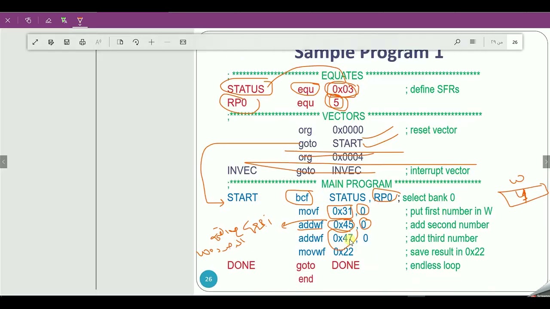Open the Save As icon with pencil
Viewport: 550px width, 309px height.
[x=51, y=42]
